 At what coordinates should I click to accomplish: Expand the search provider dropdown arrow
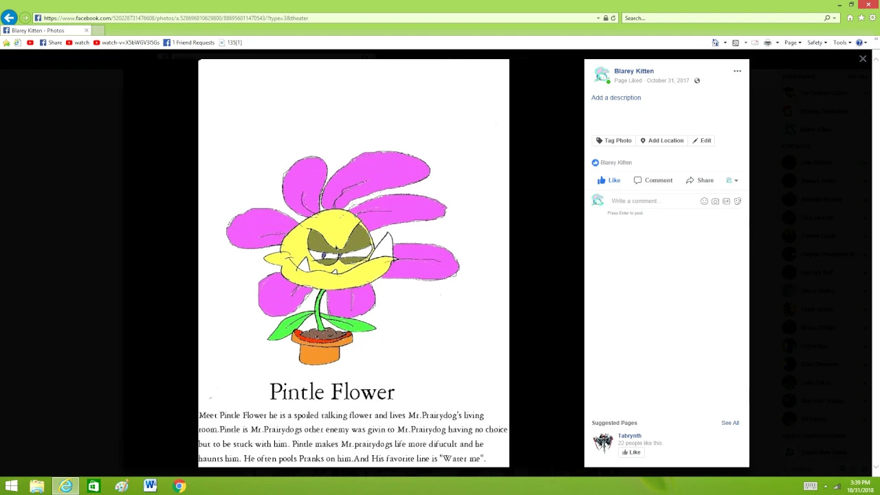tap(834, 18)
